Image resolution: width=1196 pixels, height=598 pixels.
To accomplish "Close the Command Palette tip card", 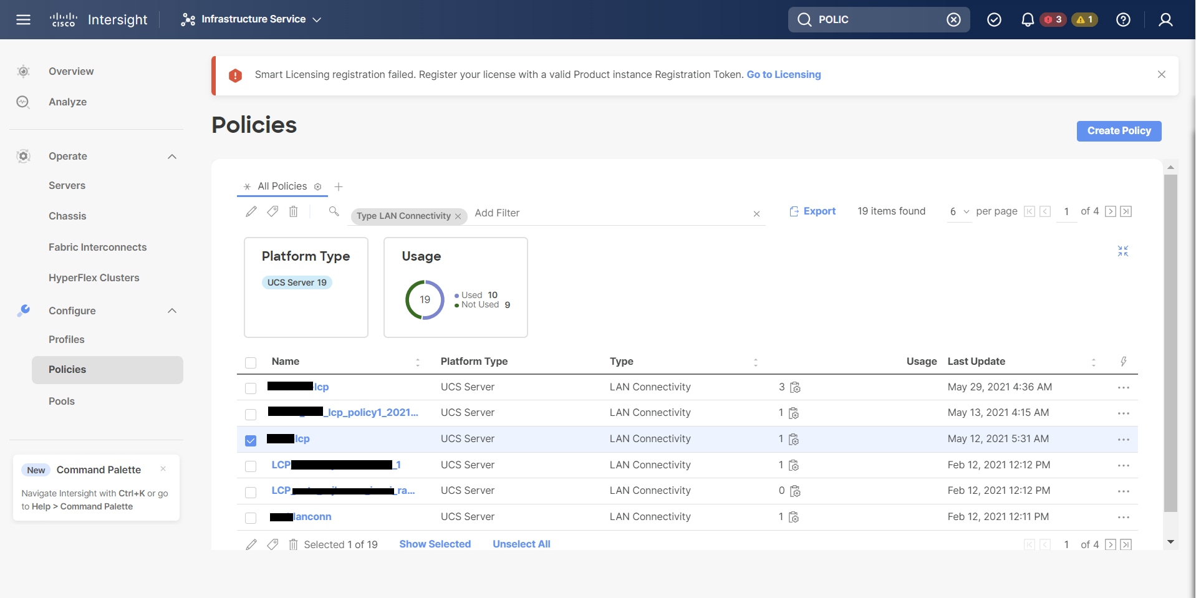I will pos(163,469).
